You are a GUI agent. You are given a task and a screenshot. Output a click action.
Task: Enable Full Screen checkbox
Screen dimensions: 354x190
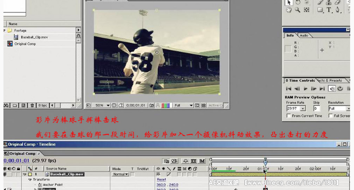tap(330, 116)
